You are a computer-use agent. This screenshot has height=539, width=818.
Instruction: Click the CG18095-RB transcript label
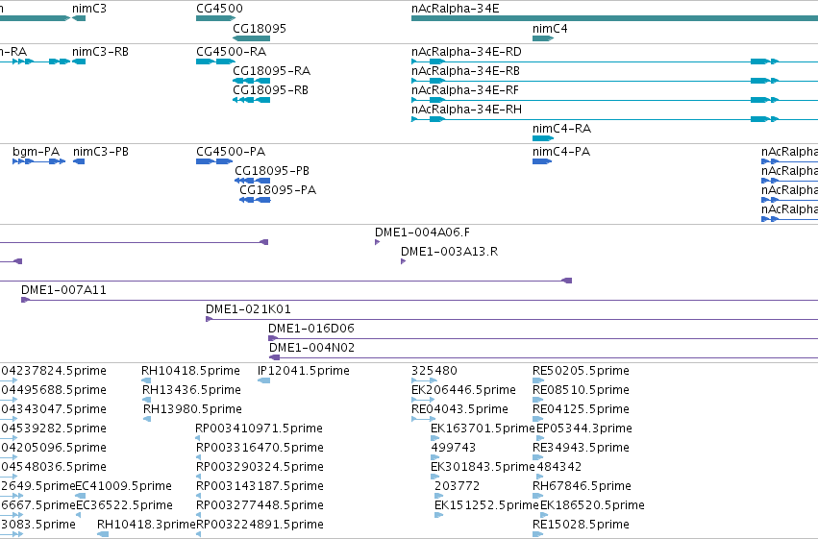pyautogui.click(x=270, y=90)
